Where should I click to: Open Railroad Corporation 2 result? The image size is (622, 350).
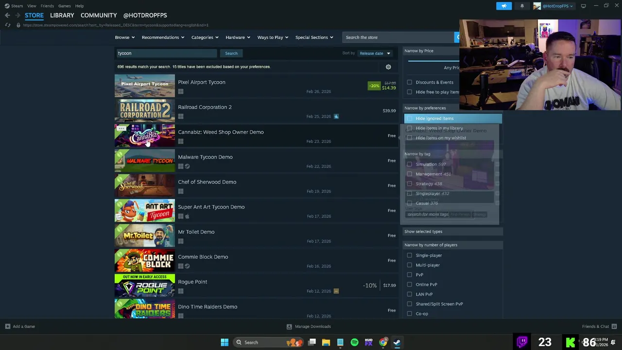click(256, 111)
